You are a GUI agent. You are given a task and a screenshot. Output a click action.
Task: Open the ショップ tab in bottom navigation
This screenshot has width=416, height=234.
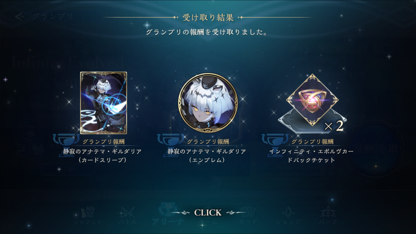(288, 215)
